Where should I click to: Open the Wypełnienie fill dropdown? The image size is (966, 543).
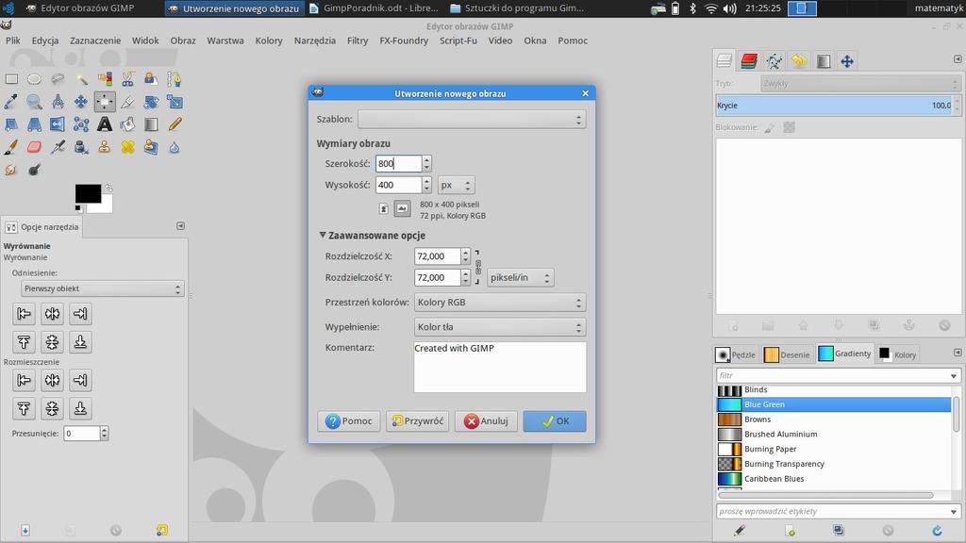coord(500,327)
